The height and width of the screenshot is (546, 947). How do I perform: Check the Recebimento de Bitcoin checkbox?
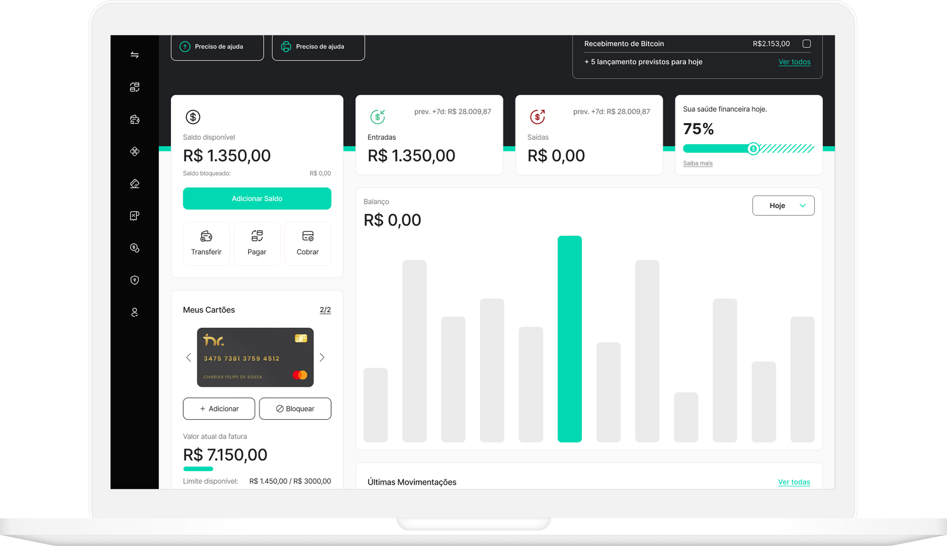click(x=806, y=44)
